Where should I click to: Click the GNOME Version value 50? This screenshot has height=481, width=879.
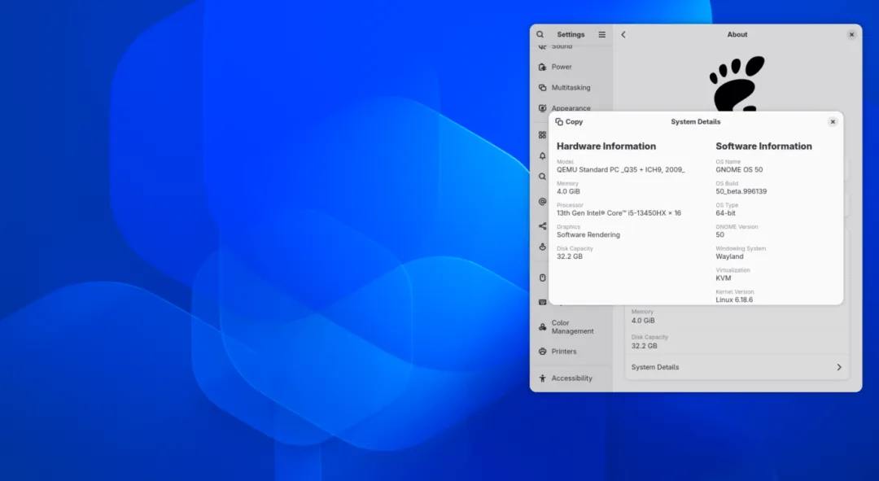pos(719,235)
